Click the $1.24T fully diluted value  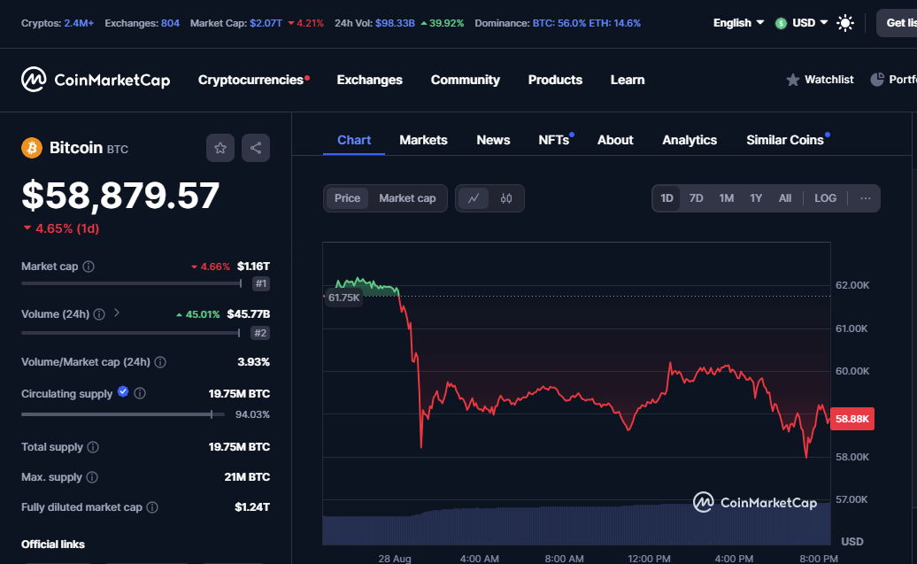pos(252,507)
